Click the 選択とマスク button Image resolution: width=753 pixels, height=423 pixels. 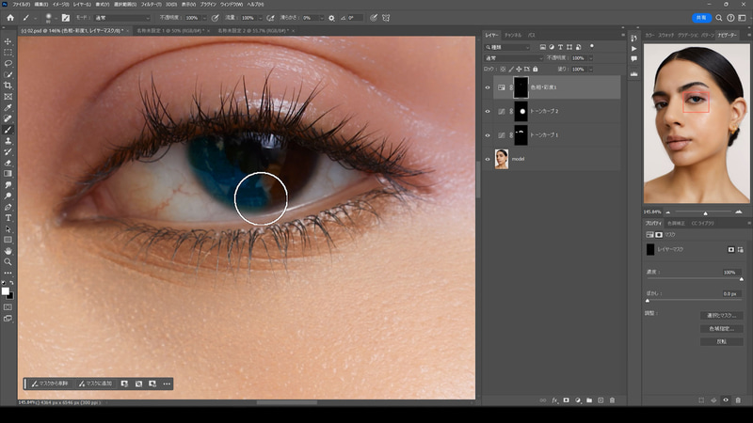tap(722, 315)
